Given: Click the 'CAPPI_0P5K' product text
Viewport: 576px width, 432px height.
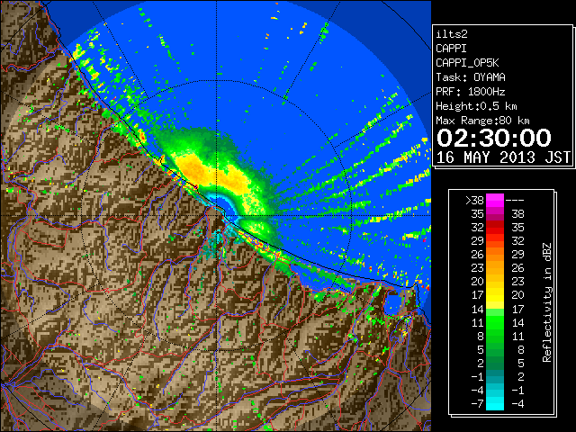Looking at the screenshot, I should (x=467, y=63).
